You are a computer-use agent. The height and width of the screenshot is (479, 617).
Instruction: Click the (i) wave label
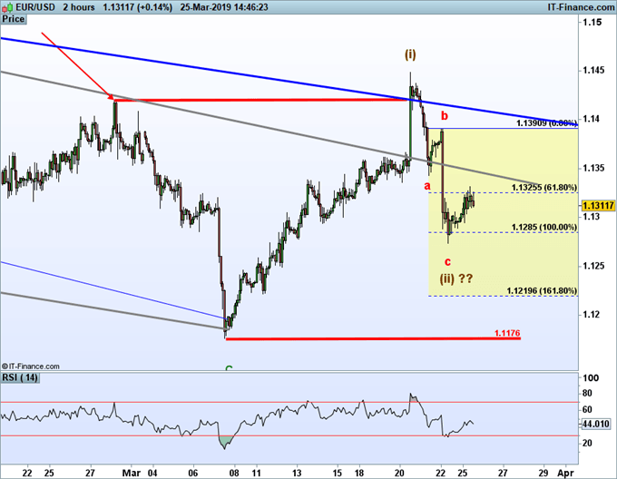point(410,54)
